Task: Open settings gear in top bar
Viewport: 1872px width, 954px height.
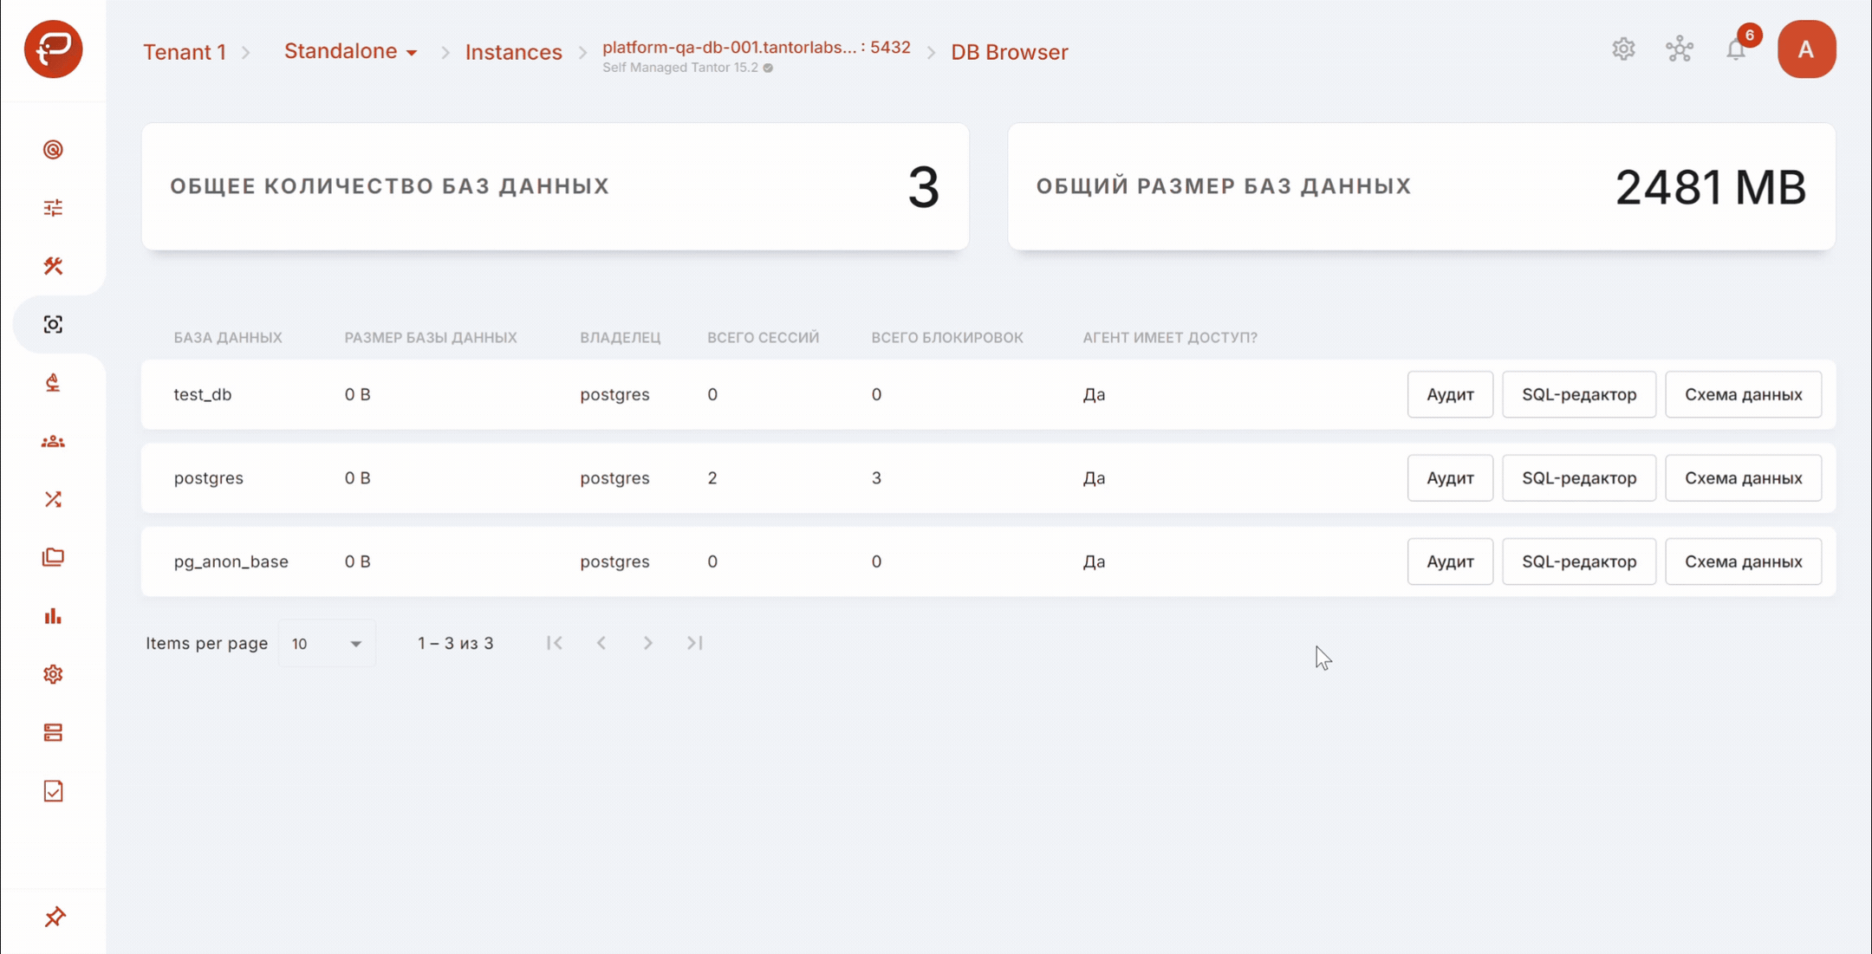Action: (x=1623, y=49)
